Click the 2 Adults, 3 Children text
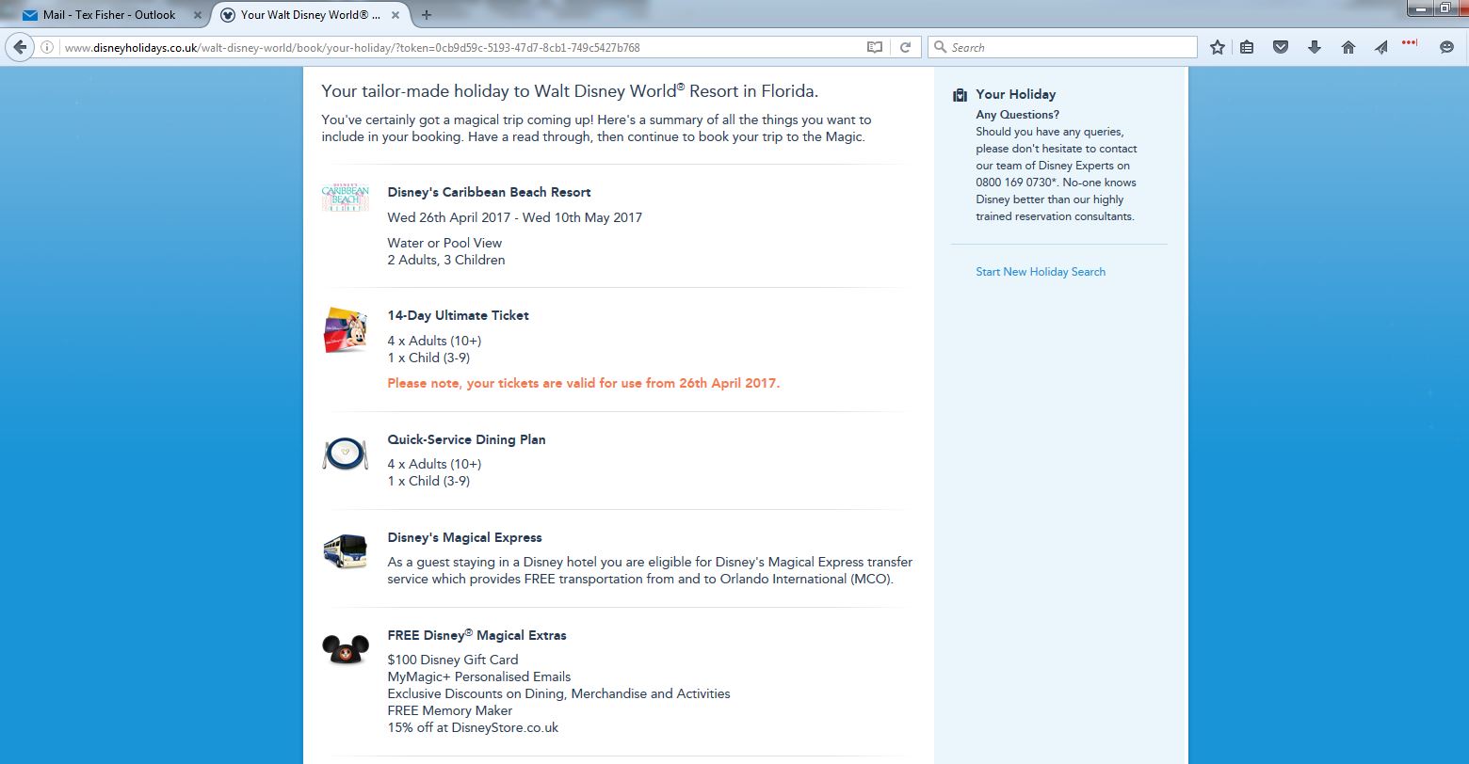This screenshot has height=764, width=1469. click(x=446, y=260)
